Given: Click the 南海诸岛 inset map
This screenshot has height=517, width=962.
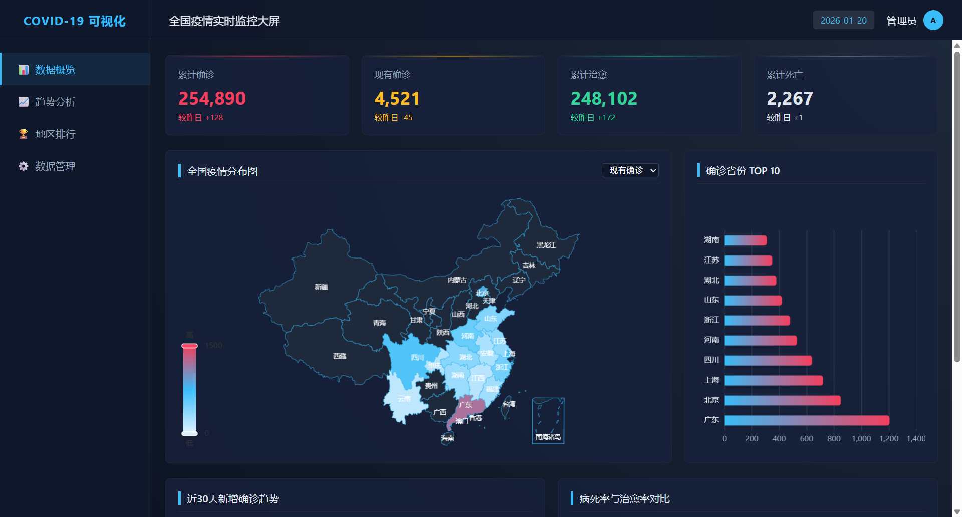Looking at the screenshot, I should coord(548,421).
